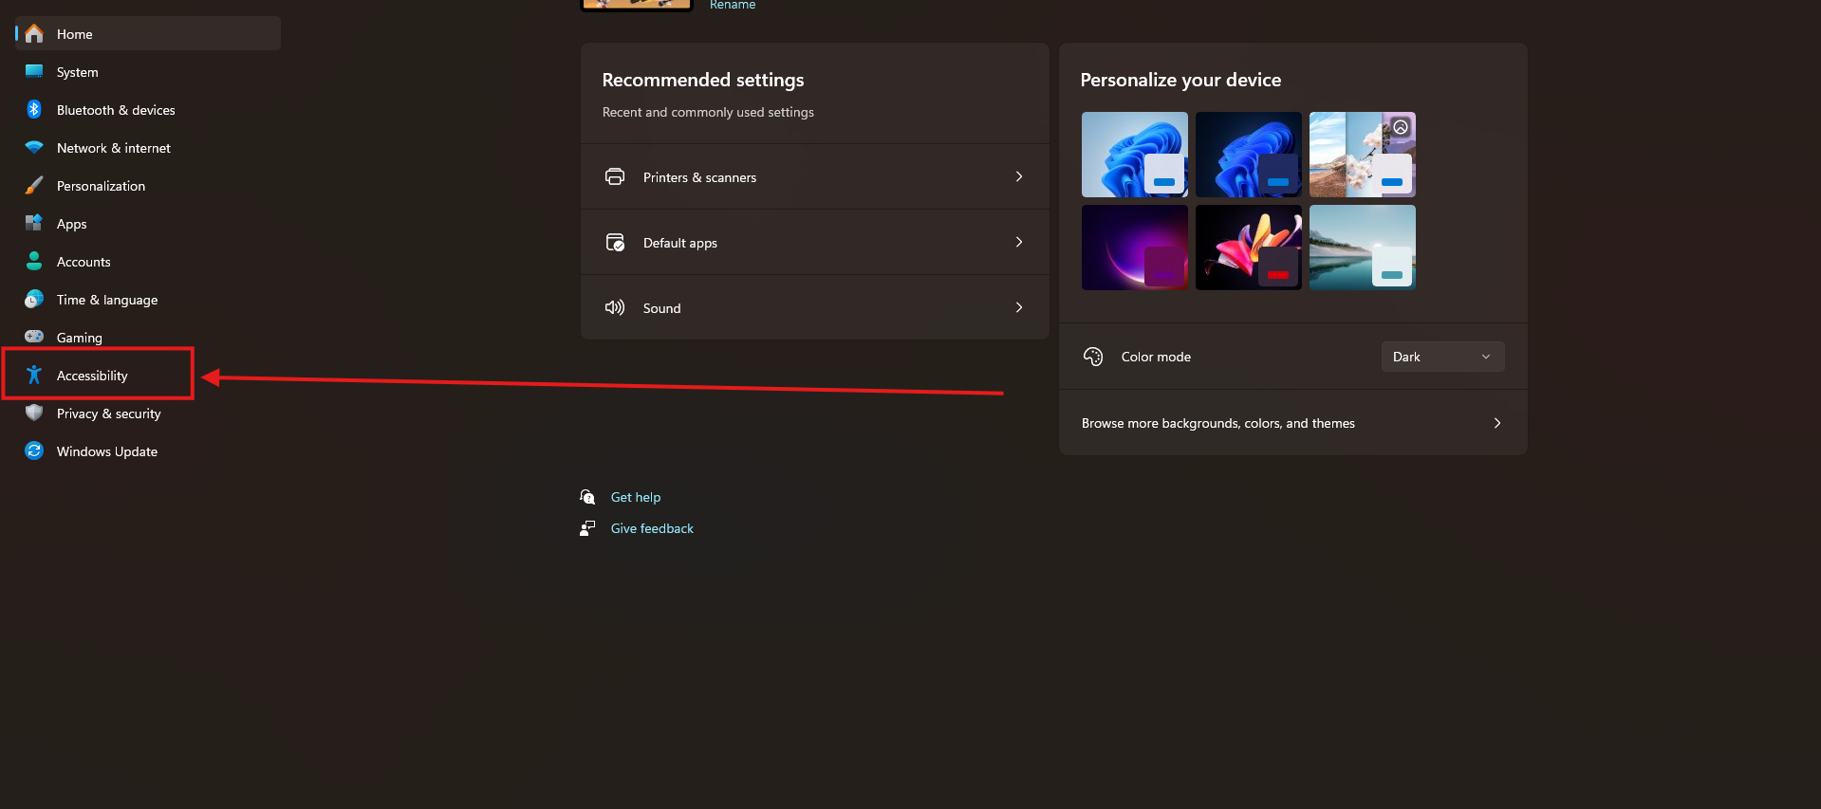Open Personalization settings
Viewport: 1821px width, 809px height.
[147, 186]
